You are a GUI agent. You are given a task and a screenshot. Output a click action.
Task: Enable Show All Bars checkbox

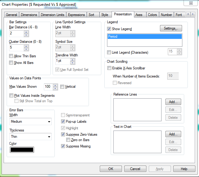[x=11, y=63]
